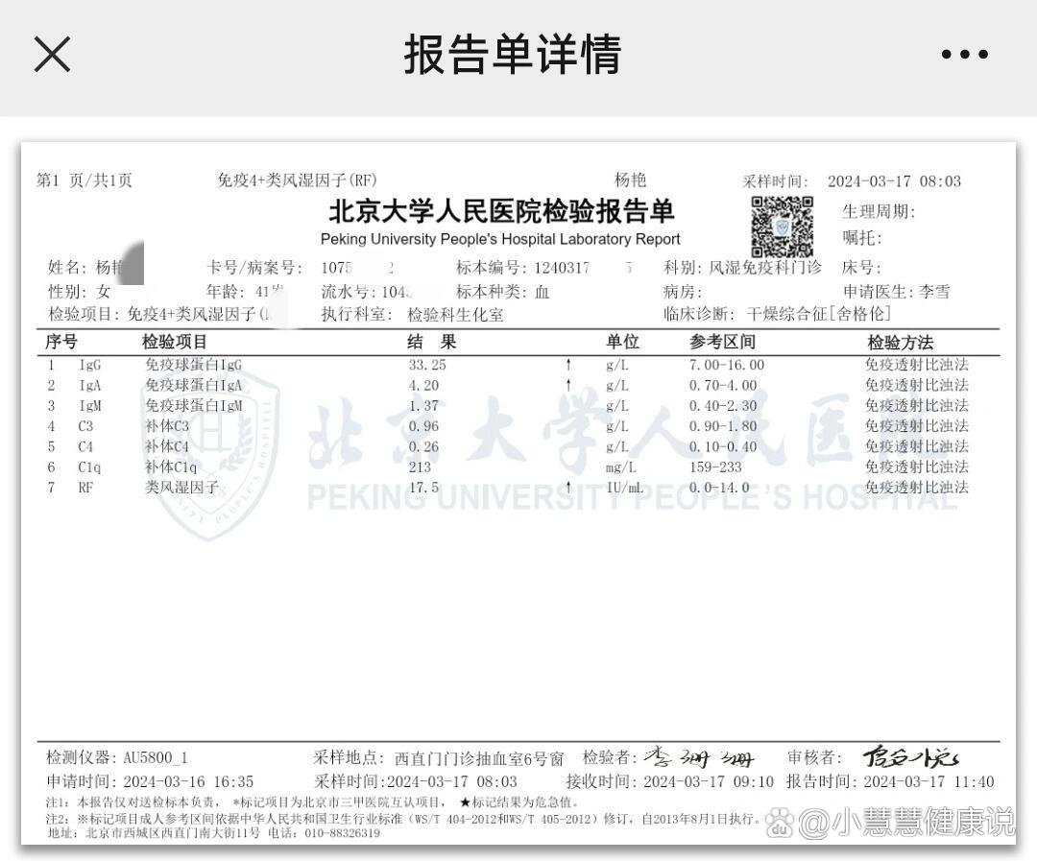This screenshot has height=861, width=1037.
Task: Tap the upward arrow beside RF result
Action: coord(568,488)
